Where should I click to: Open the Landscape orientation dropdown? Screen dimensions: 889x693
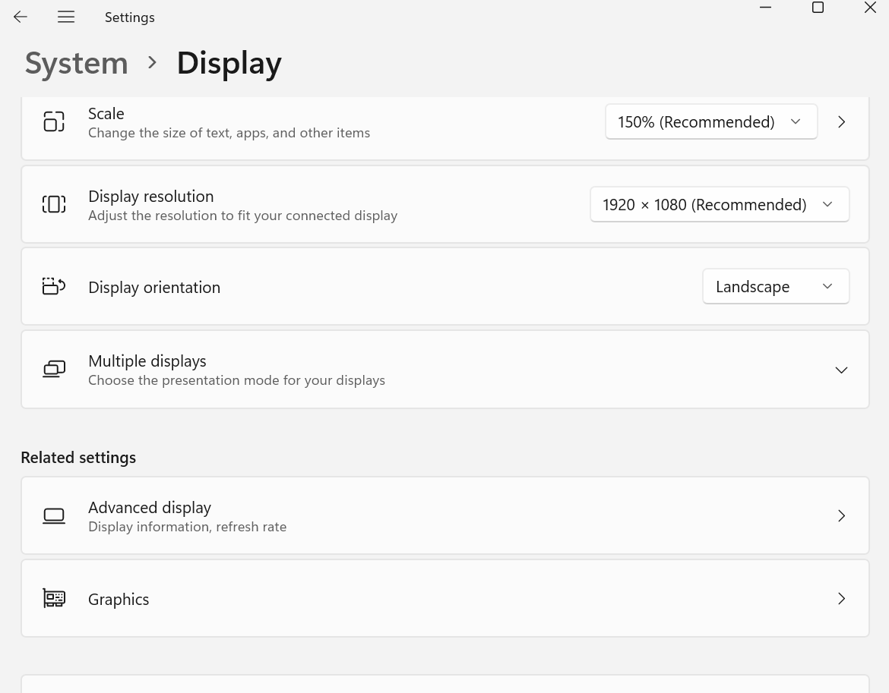tap(776, 286)
